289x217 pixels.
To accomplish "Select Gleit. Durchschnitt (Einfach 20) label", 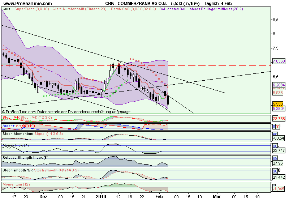I will (79, 9).
